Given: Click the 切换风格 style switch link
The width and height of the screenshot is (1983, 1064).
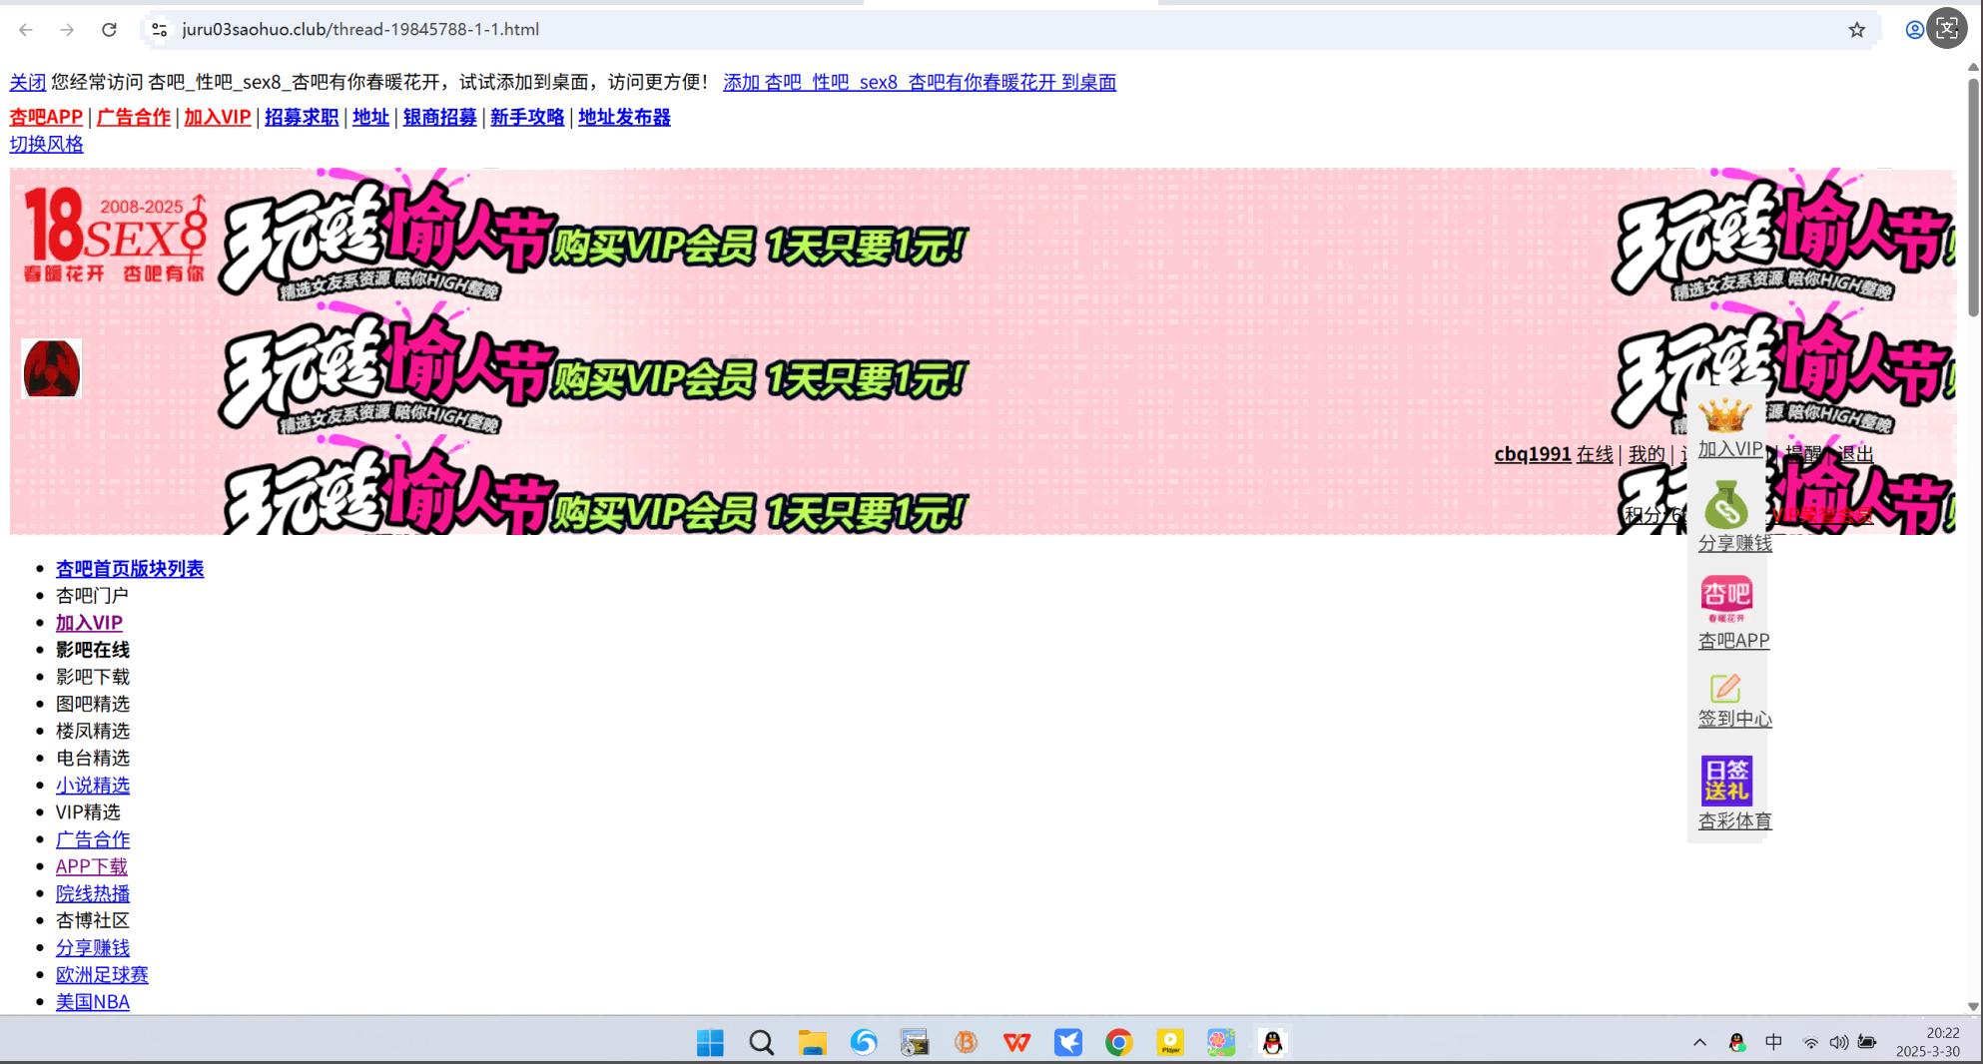Looking at the screenshot, I should (x=46, y=144).
